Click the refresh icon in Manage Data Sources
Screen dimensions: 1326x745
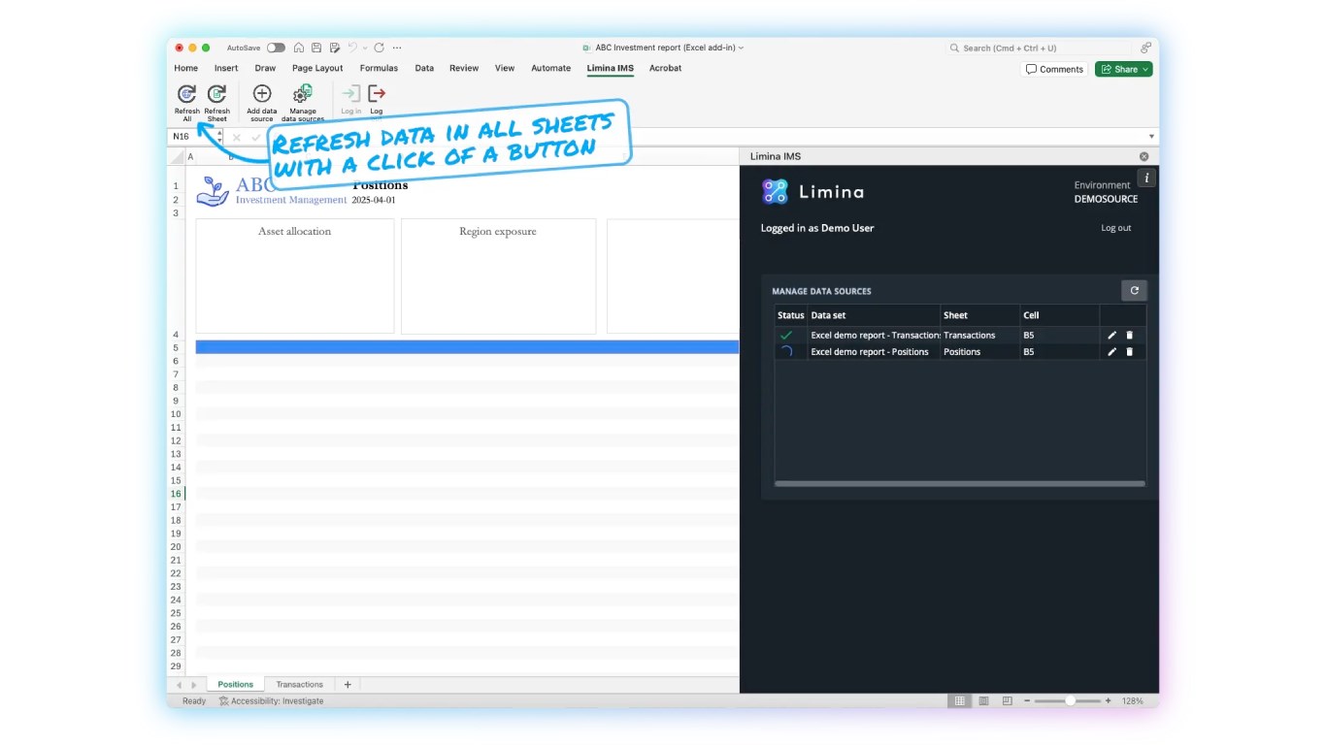click(x=1134, y=290)
